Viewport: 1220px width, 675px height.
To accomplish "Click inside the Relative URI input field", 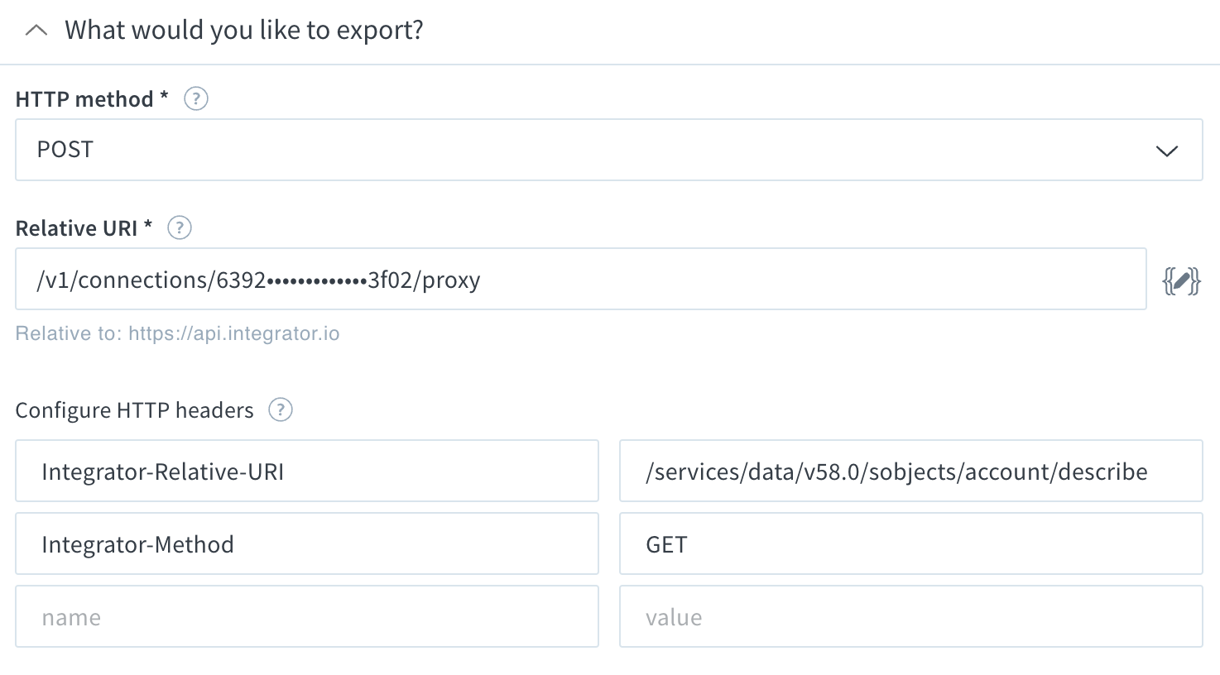I will coord(579,280).
